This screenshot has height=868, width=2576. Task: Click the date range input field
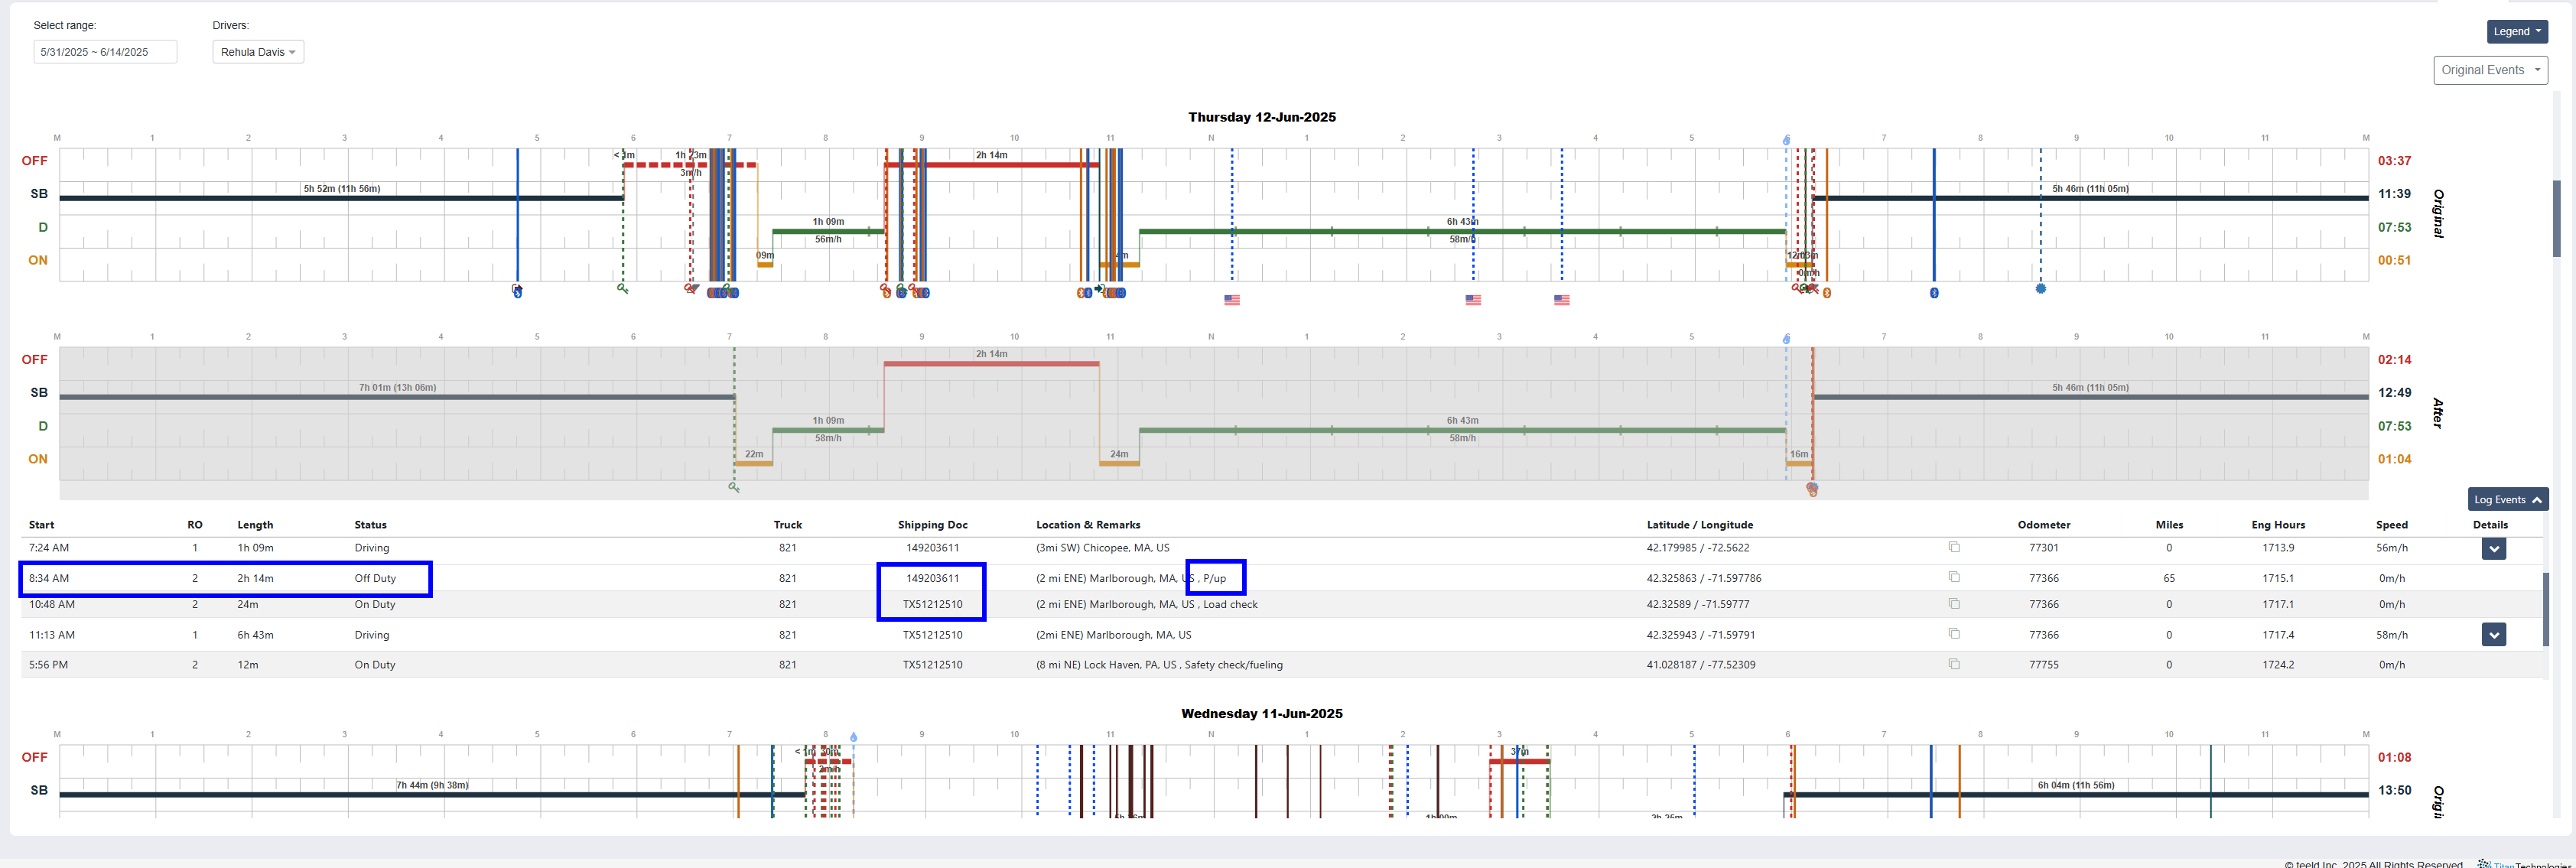tap(105, 52)
